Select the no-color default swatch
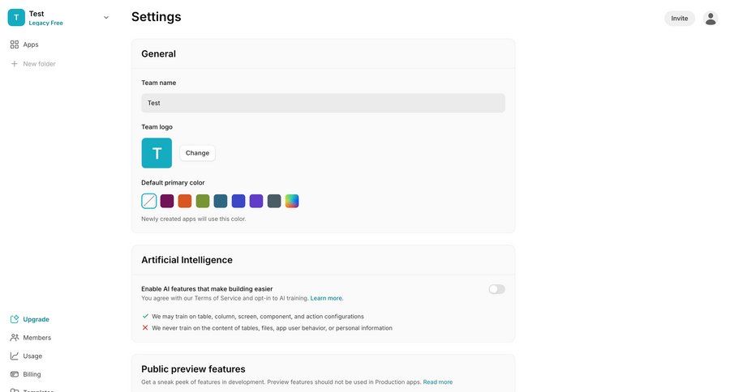 pos(149,201)
